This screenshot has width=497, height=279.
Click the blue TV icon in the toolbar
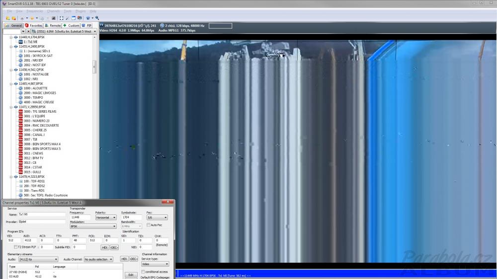pyautogui.click(x=88, y=18)
